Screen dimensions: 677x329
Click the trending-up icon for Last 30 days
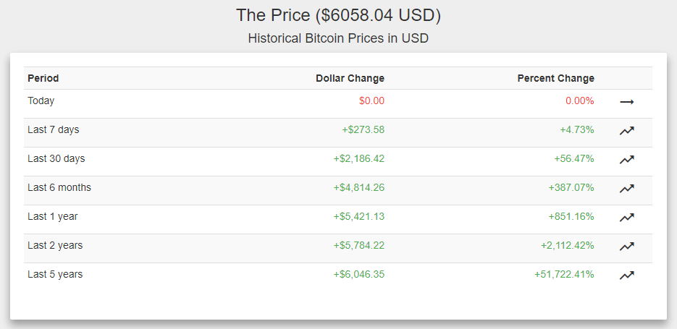[x=626, y=160]
